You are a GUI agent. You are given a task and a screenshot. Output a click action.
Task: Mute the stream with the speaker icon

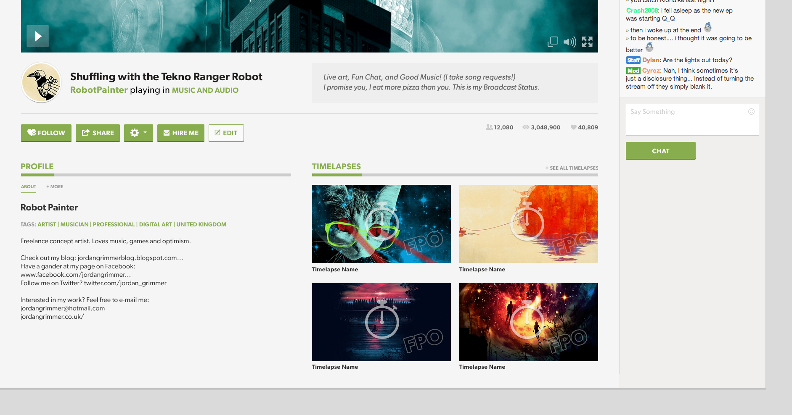click(x=569, y=42)
